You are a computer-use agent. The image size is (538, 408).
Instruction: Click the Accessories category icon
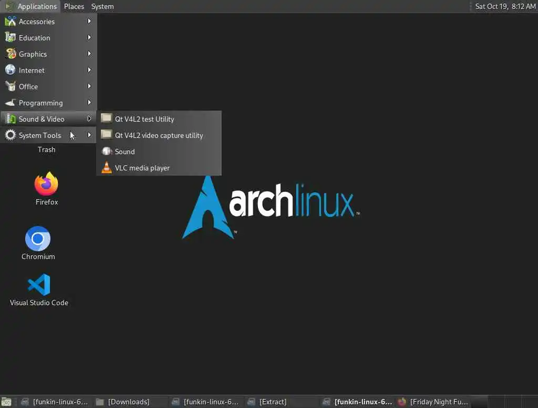[x=11, y=22]
